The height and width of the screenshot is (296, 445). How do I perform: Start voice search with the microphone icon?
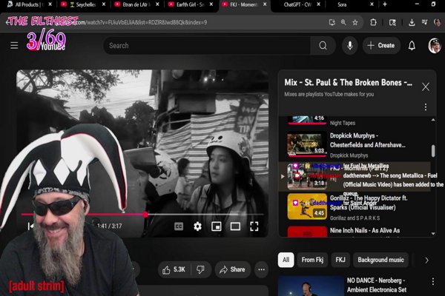pos(350,45)
